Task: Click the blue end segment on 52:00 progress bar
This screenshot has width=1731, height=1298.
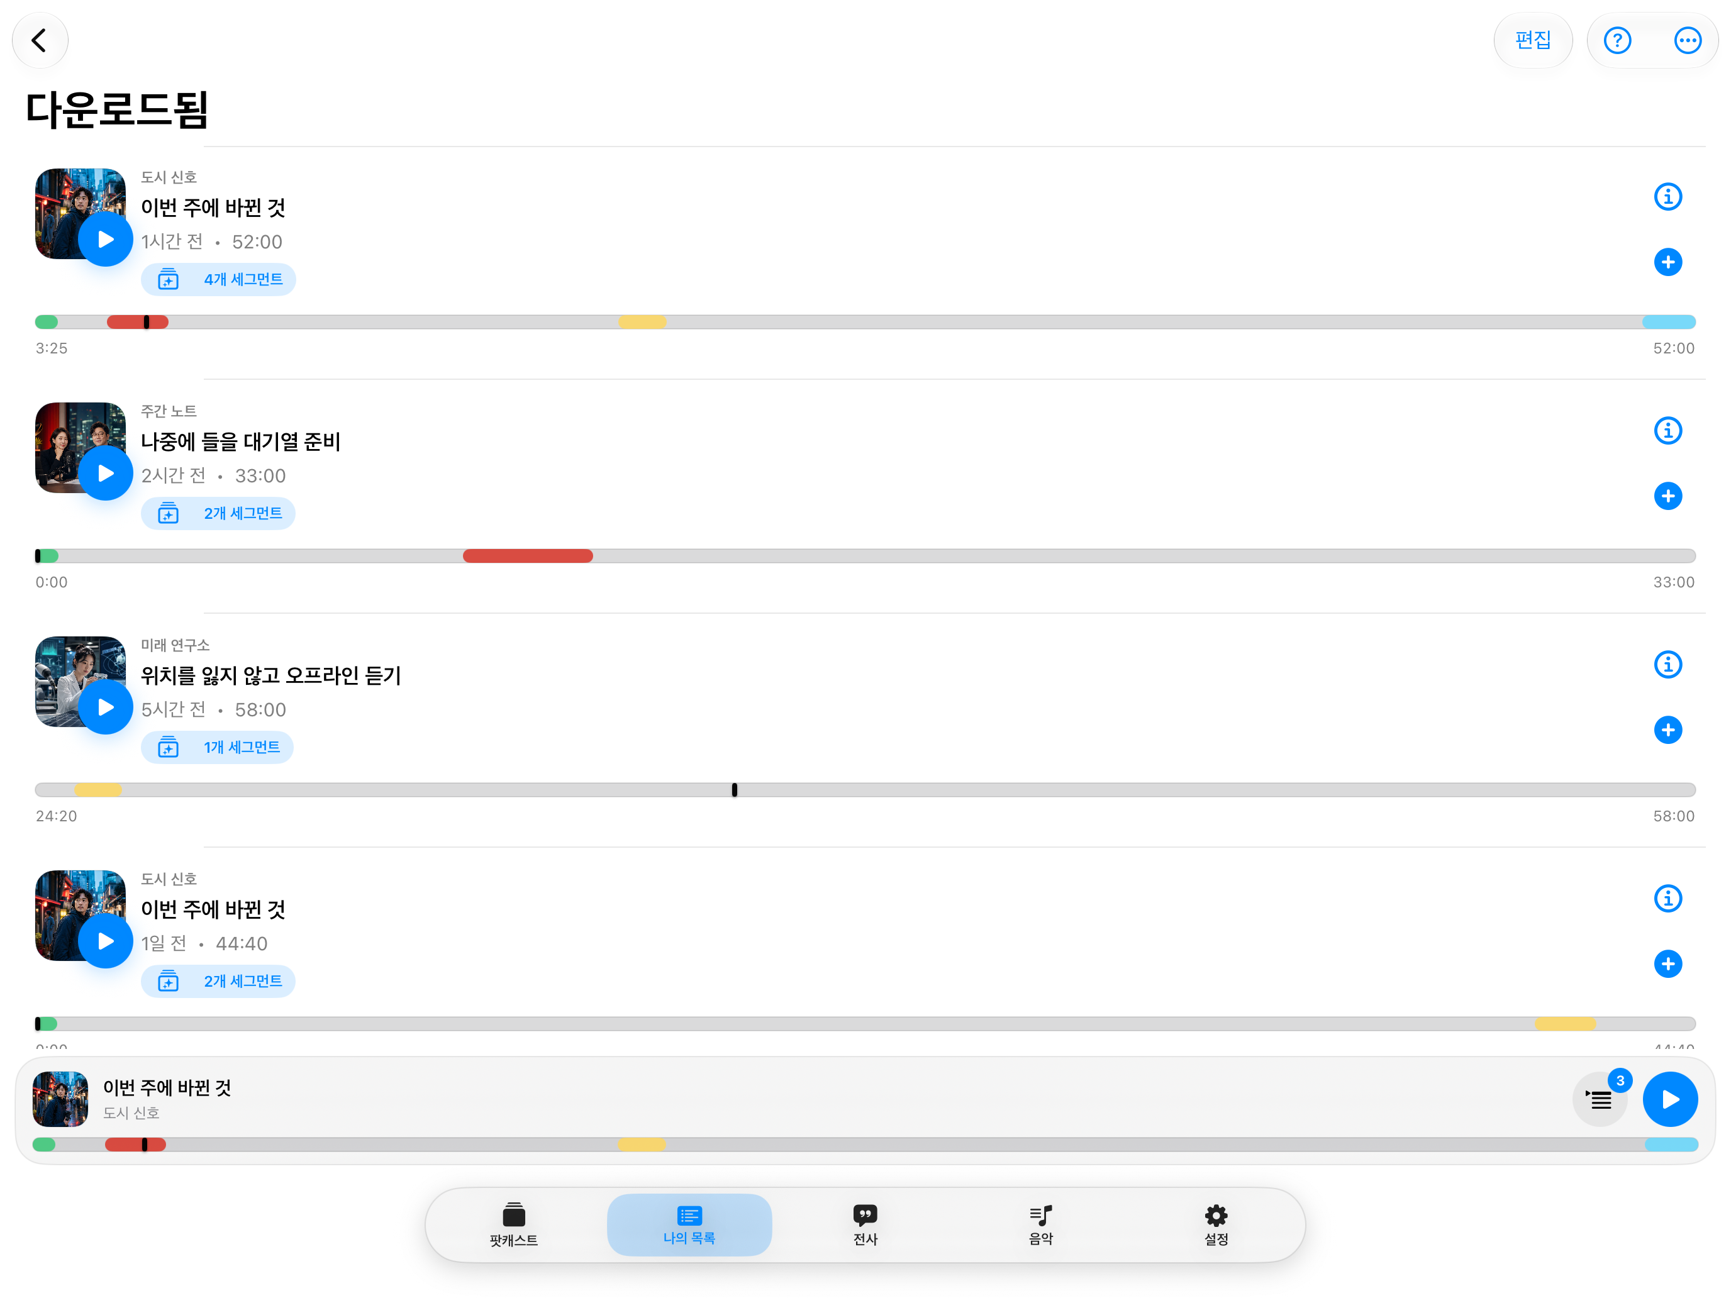Action: coord(1668,323)
